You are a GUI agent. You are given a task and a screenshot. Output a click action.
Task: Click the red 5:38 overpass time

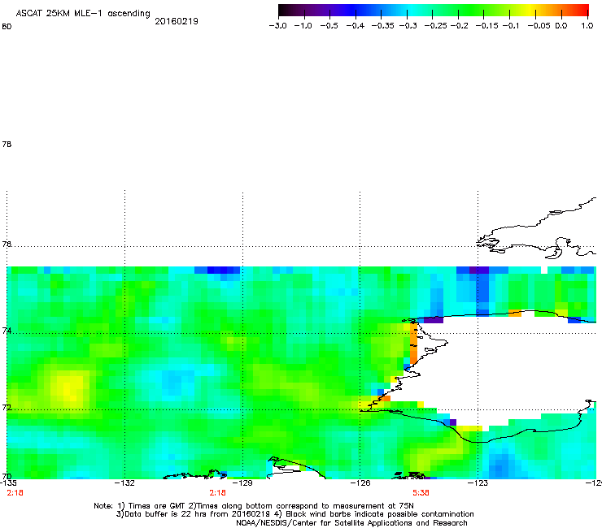[x=421, y=493]
